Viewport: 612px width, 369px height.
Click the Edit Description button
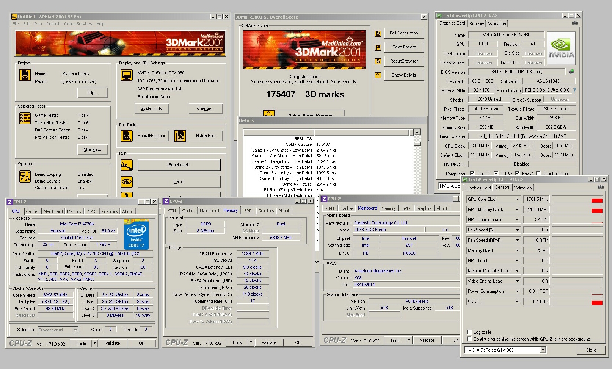pos(404,33)
